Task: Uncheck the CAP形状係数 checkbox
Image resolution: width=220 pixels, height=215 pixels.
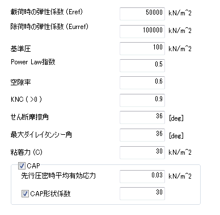Action: [x=25, y=193]
